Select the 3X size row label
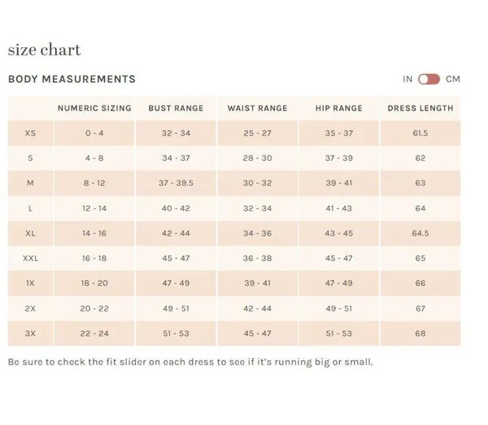 30,333
